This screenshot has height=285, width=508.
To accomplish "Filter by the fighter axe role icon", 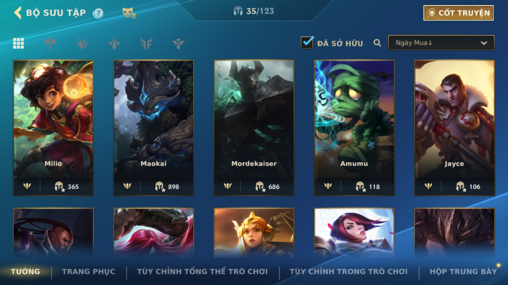I will [50, 43].
